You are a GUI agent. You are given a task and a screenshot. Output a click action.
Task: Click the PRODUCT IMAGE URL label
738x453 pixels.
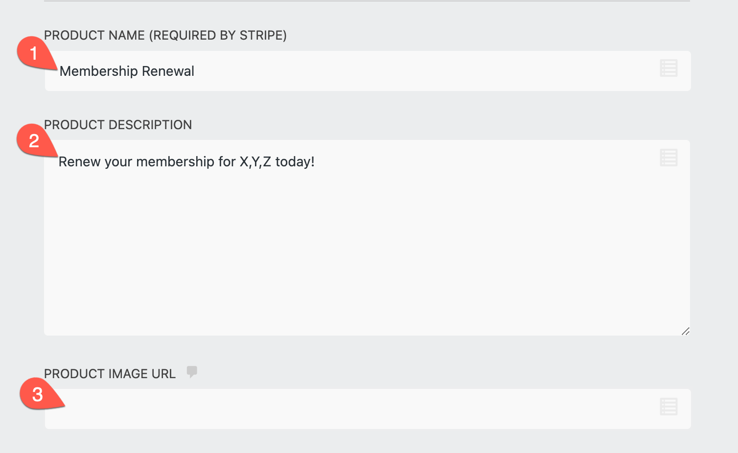(110, 374)
